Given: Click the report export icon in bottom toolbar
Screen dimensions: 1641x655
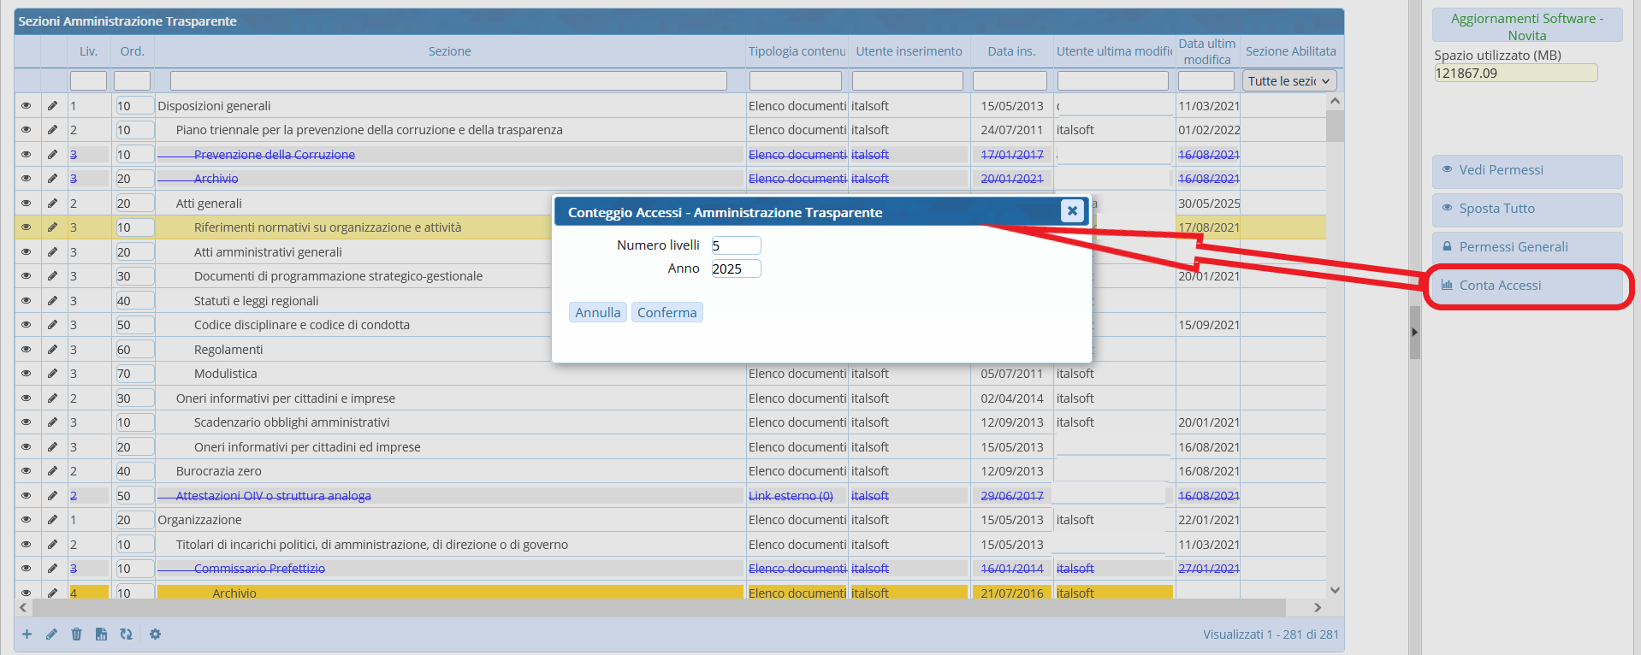Looking at the screenshot, I should coord(101,634).
